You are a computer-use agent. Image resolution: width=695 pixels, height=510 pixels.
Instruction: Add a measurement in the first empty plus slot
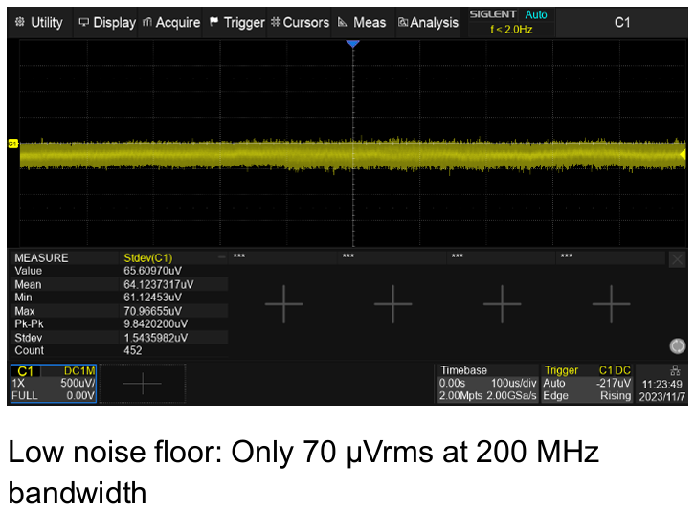(284, 304)
